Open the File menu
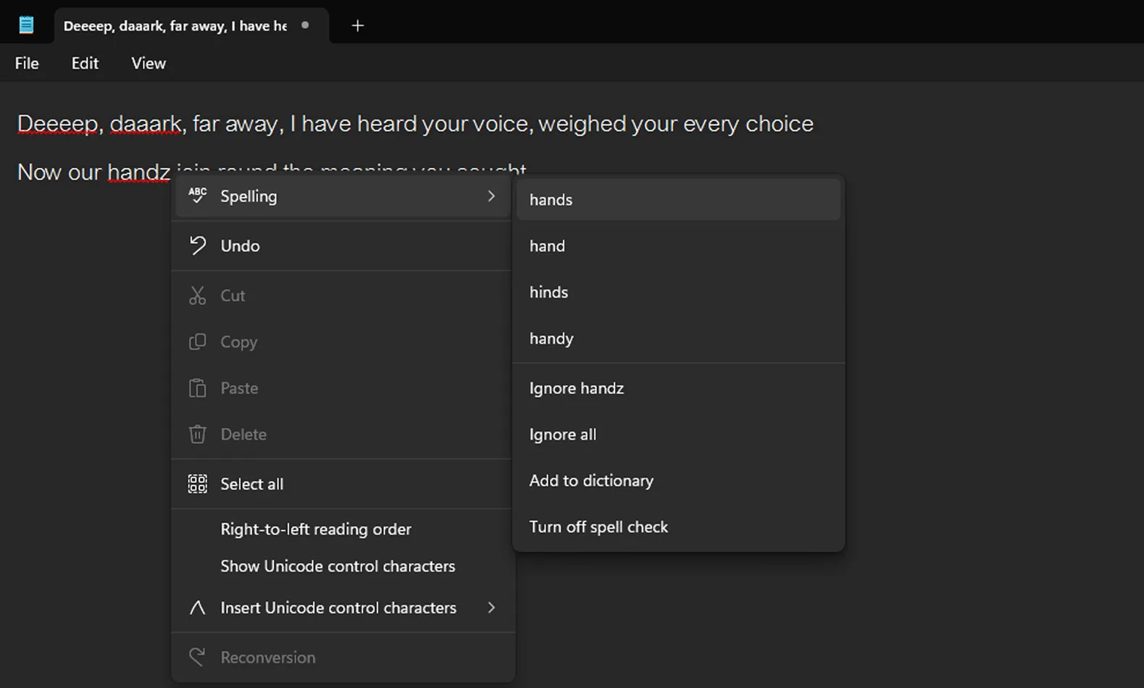Image resolution: width=1144 pixels, height=688 pixels. pos(27,64)
